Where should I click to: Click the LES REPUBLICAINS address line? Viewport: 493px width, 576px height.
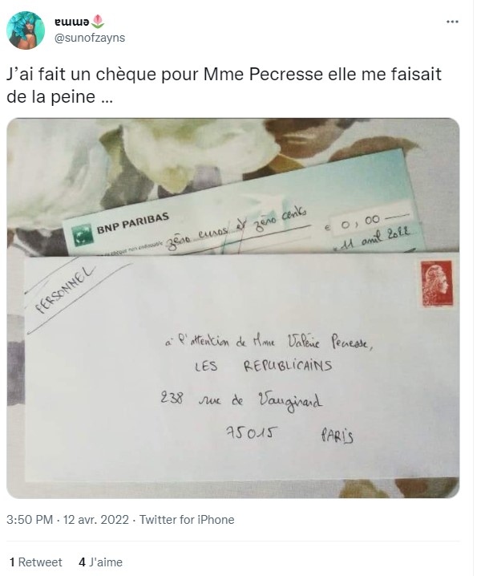click(x=263, y=366)
